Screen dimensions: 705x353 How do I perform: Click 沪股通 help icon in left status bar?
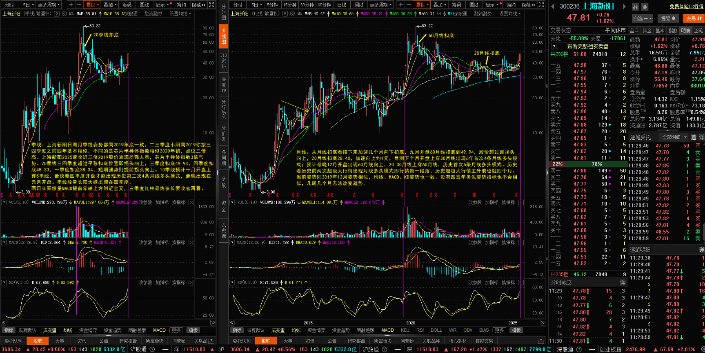pyautogui.click(x=152, y=349)
